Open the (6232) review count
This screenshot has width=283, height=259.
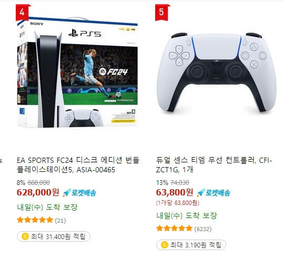coord(203,229)
